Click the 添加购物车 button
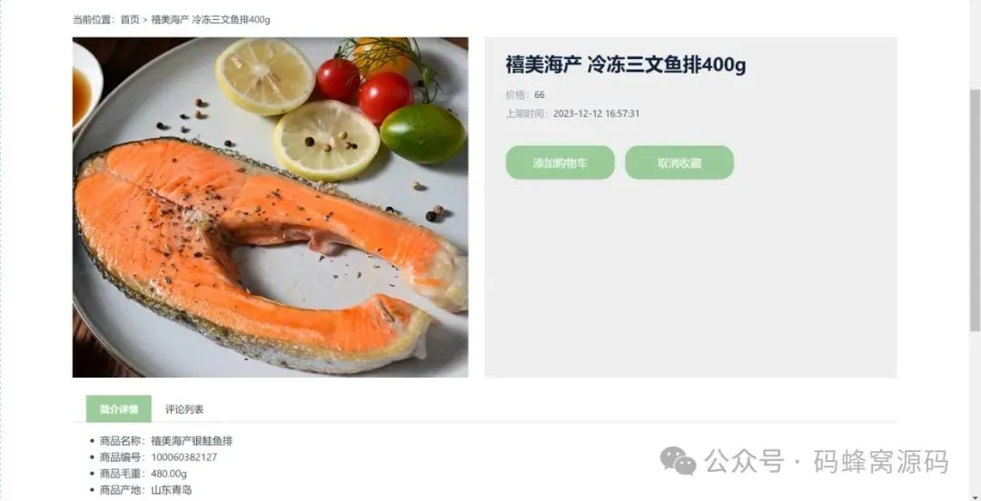 [560, 162]
